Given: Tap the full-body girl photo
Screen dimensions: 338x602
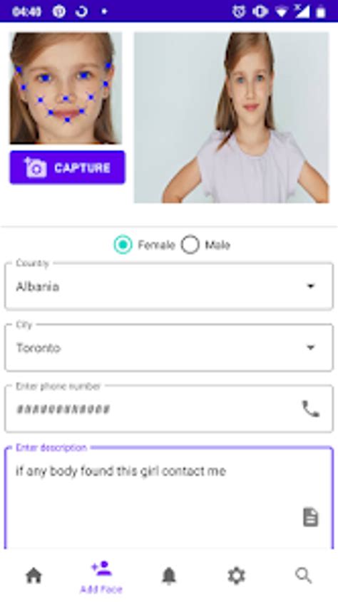Looking at the screenshot, I should click(232, 118).
